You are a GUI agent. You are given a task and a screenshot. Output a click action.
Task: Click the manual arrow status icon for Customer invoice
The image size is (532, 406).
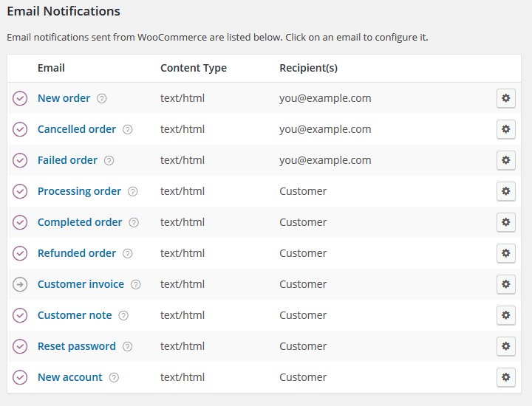click(x=20, y=284)
